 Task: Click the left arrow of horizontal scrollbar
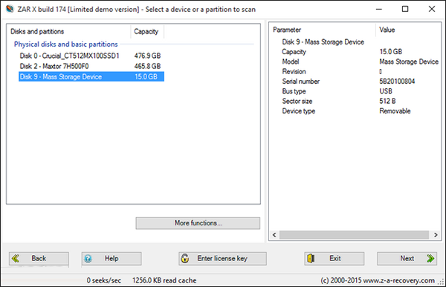pos(274,235)
